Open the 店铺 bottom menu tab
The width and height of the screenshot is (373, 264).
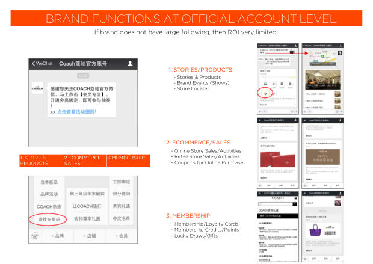click(90, 236)
